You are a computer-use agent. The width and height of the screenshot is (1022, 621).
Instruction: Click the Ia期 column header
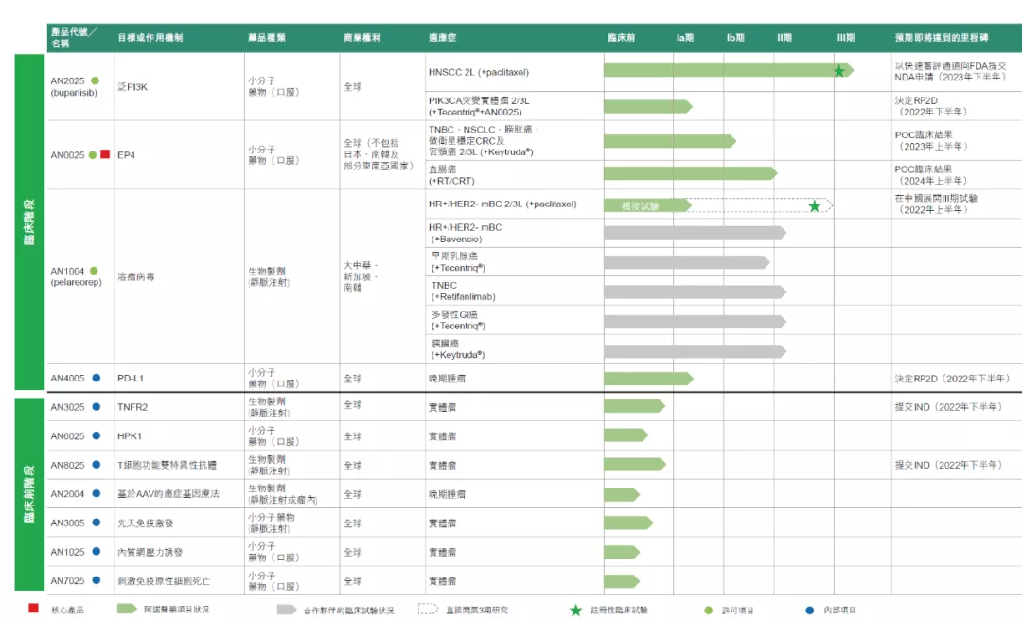click(x=685, y=38)
